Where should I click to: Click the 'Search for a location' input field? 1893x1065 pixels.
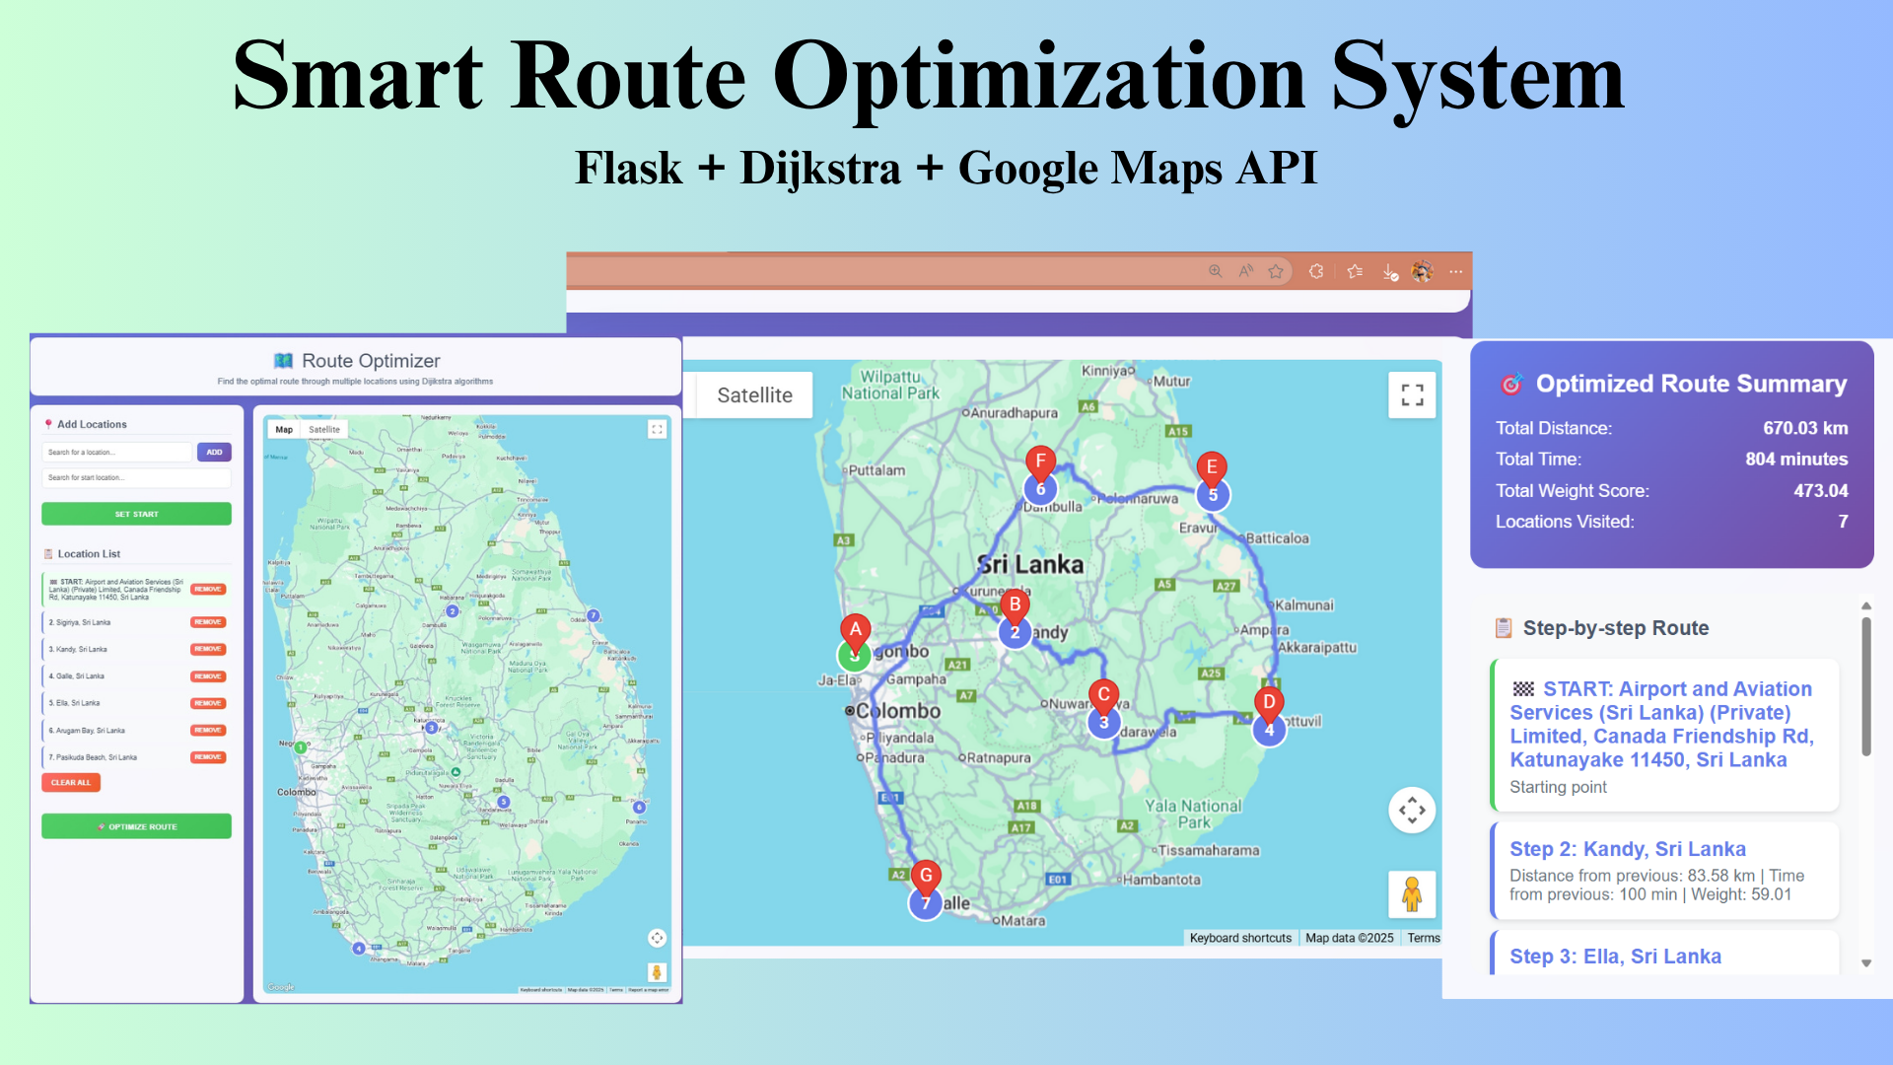(x=116, y=452)
